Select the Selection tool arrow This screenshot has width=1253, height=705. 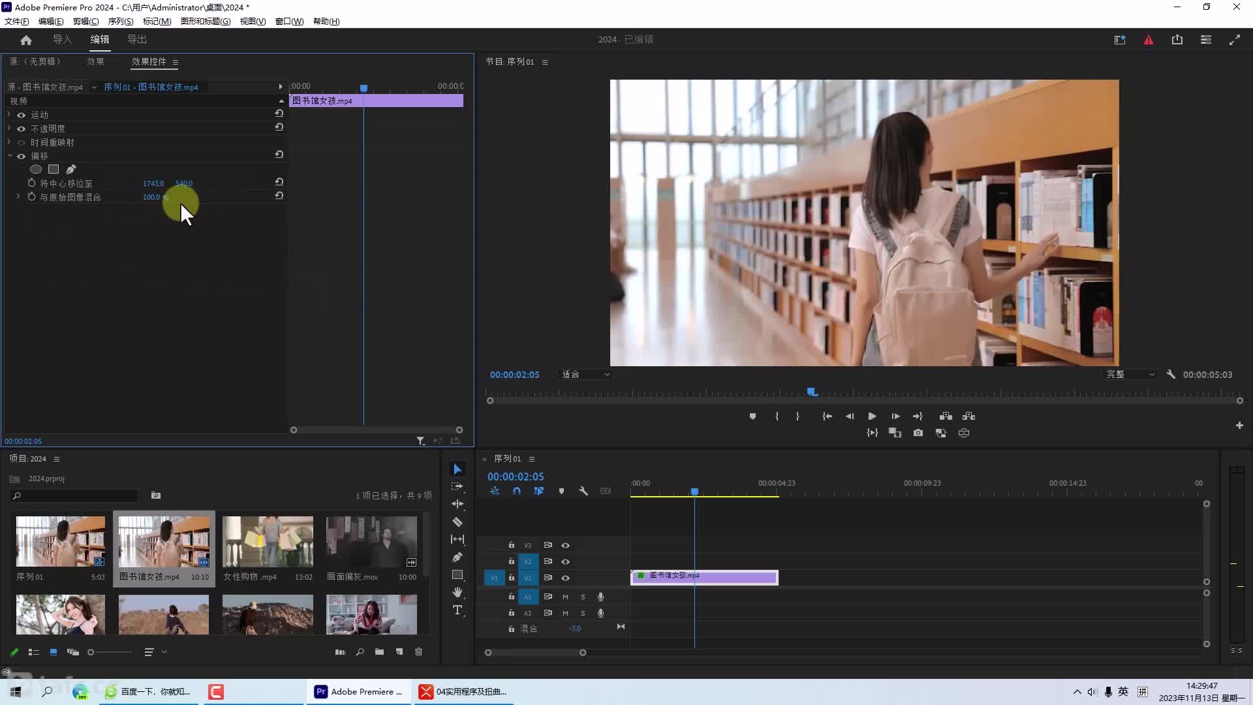(457, 469)
